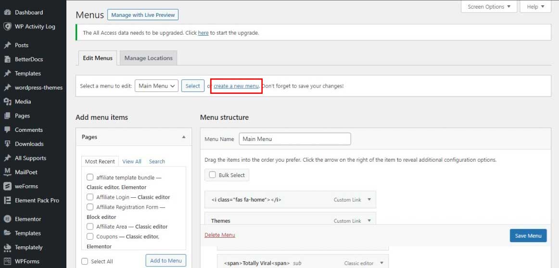The image size is (559, 268).
Task: Click the WPForms icon in sidebar
Action: (7, 261)
